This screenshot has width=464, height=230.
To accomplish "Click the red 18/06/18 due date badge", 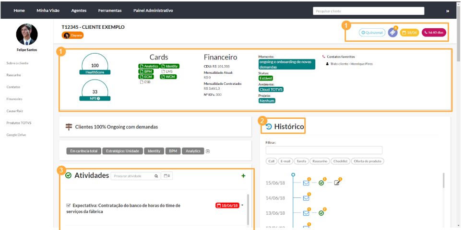I will pyautogui.click(x=227, y=206).
